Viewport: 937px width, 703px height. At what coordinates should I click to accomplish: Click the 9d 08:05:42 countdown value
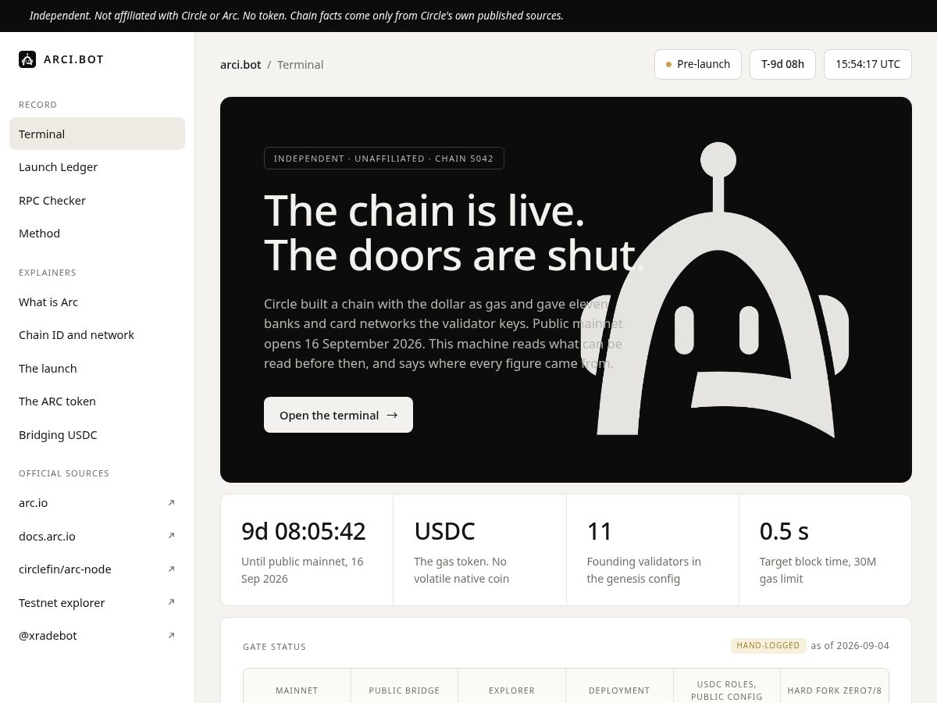[x=304, y=531]
